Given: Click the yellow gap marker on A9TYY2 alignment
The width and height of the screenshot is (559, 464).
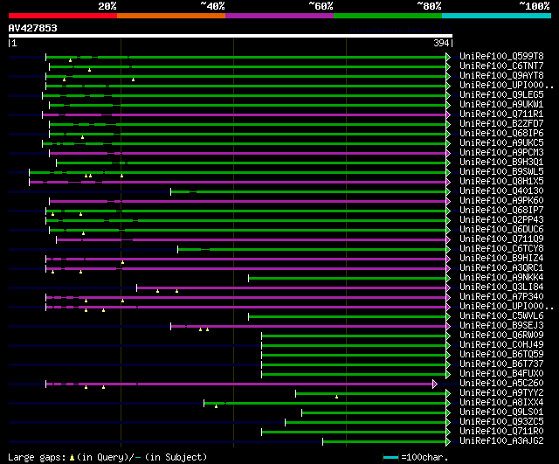Looking at the screenshot, I should pos(336,397).
